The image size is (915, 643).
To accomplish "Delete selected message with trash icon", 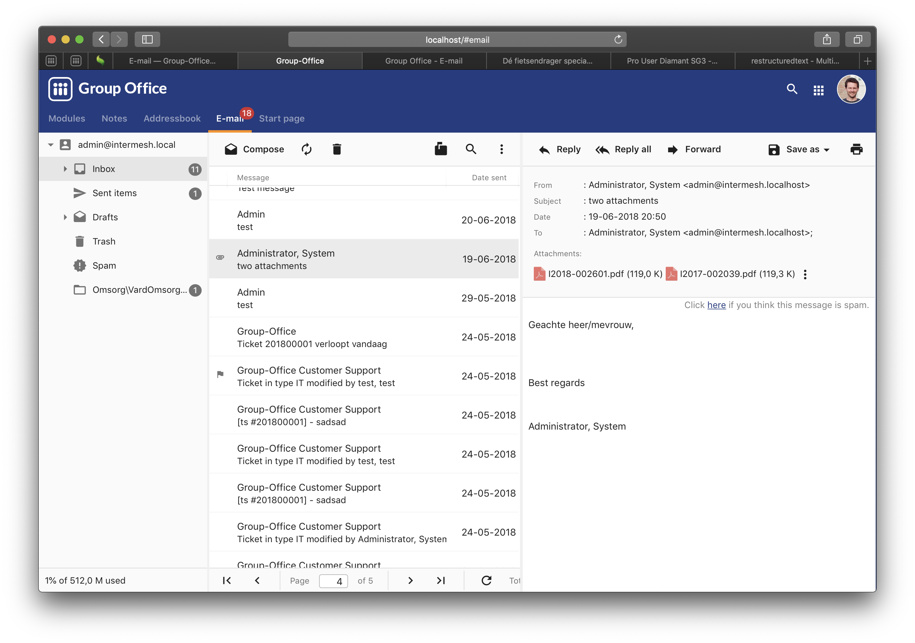I will [337, 149].
